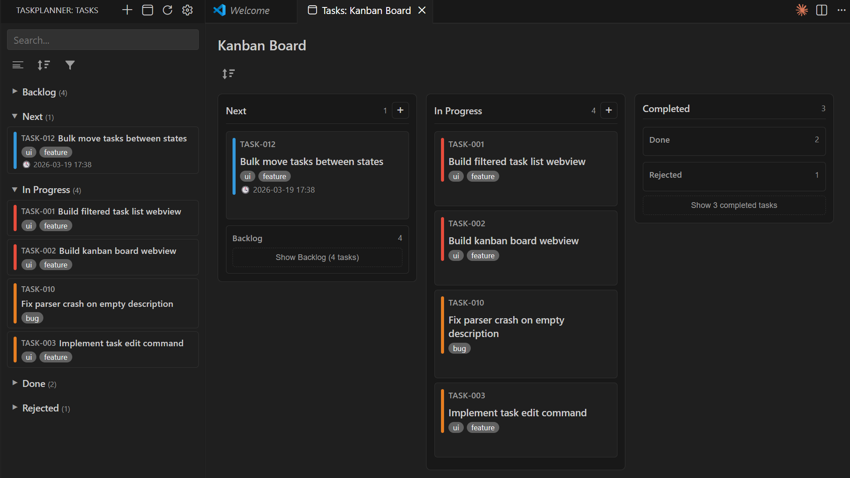Split the editor with the layout icon
Image resolution: width=850 pixels, height=478 pixels.
pyautogui.click(x=822, y=10)
